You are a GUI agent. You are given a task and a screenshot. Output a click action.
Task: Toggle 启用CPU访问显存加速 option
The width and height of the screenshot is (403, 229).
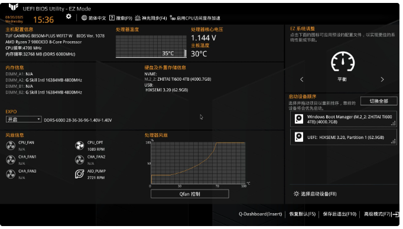pos(195,18)
